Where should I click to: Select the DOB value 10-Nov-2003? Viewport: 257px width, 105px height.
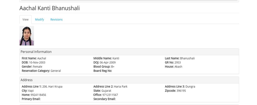tap(37, 62)
